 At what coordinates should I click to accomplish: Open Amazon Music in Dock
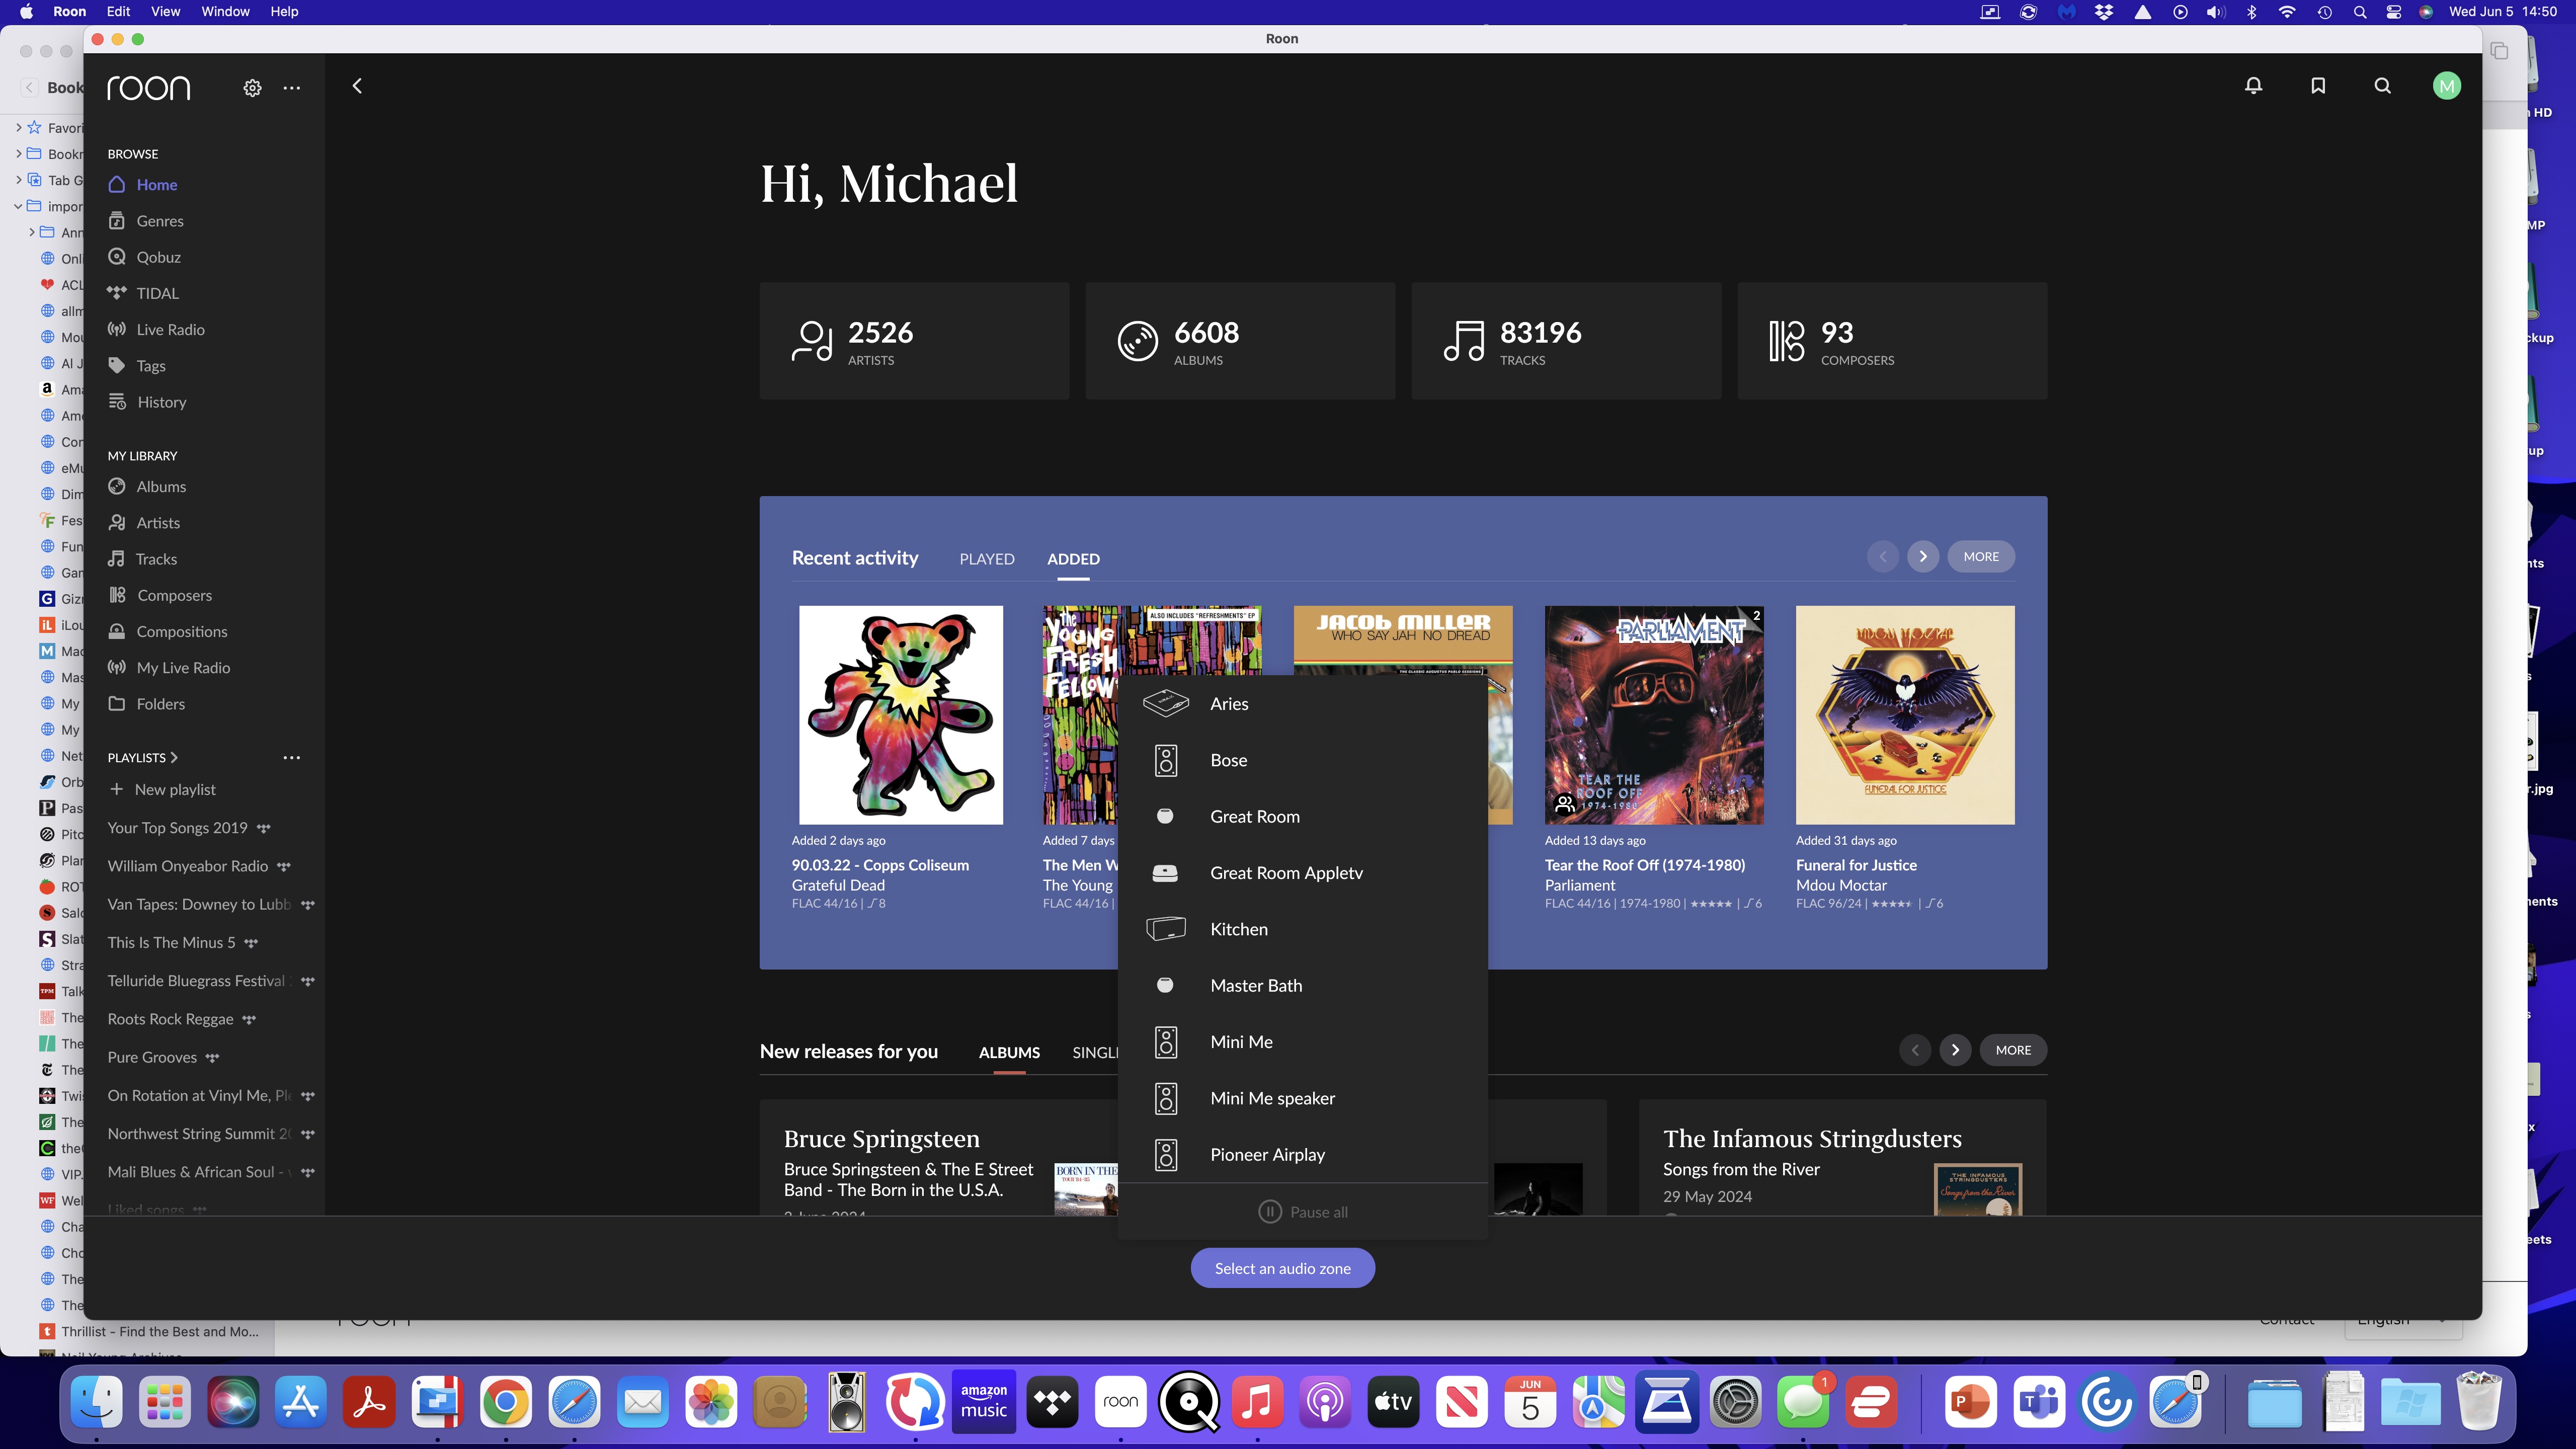(984, 1402)
